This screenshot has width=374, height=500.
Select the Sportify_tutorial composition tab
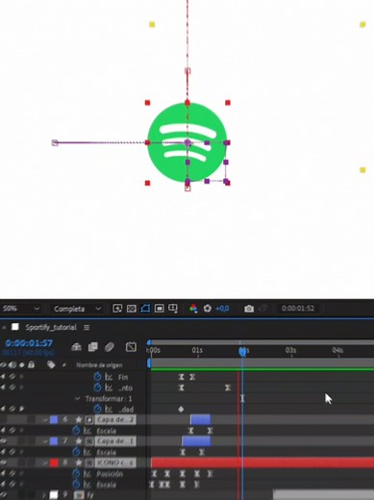(x=51, y=327)
